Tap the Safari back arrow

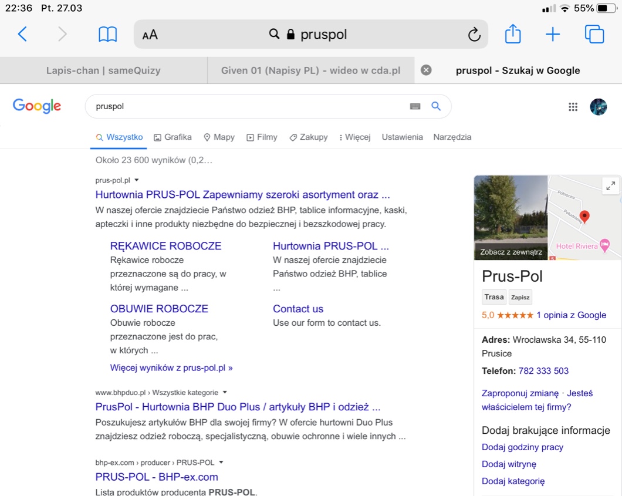click(x=22, y=35)
